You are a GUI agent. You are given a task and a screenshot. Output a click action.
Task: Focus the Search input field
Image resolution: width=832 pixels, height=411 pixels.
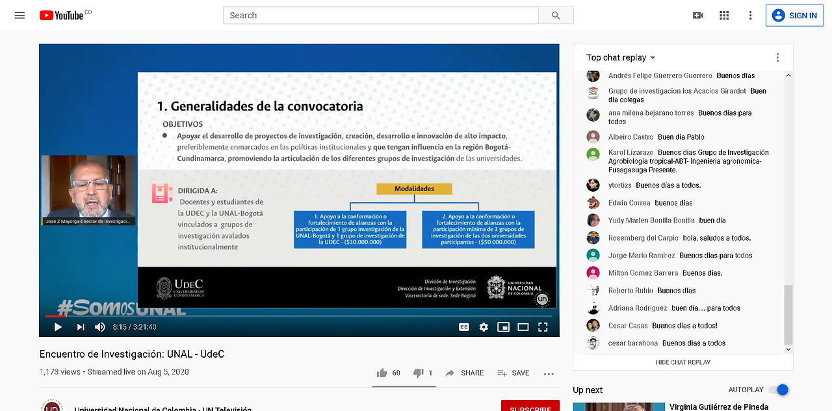click(x=381, y=16)
